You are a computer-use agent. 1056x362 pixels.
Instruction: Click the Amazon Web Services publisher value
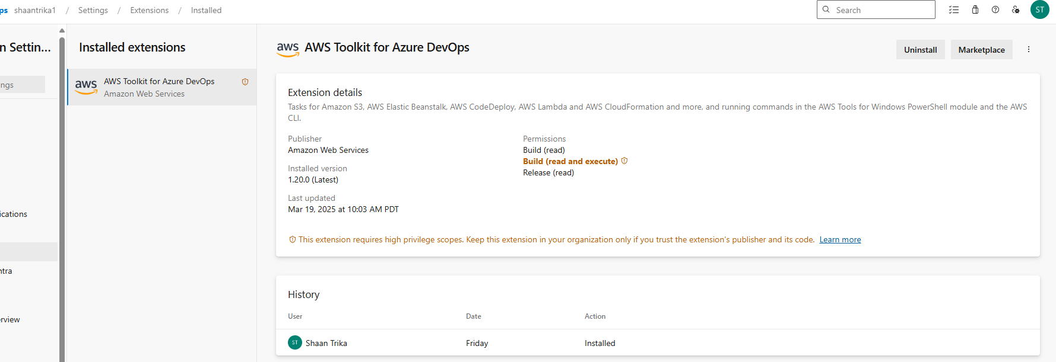(328, 150)
